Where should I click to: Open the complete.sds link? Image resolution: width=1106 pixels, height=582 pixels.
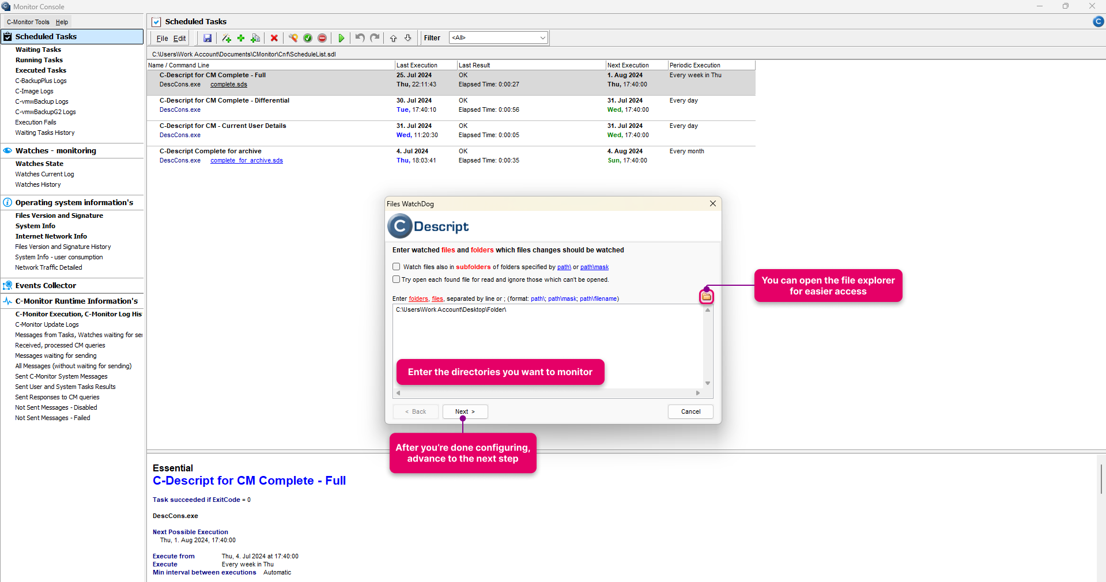click(229, 85)
